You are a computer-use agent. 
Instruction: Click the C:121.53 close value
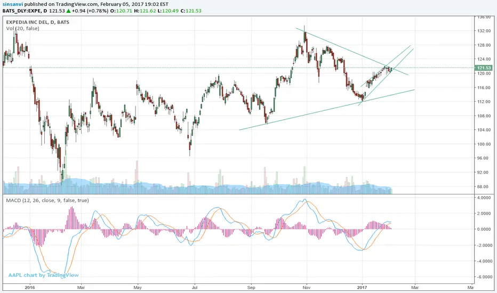pos(191,11)
